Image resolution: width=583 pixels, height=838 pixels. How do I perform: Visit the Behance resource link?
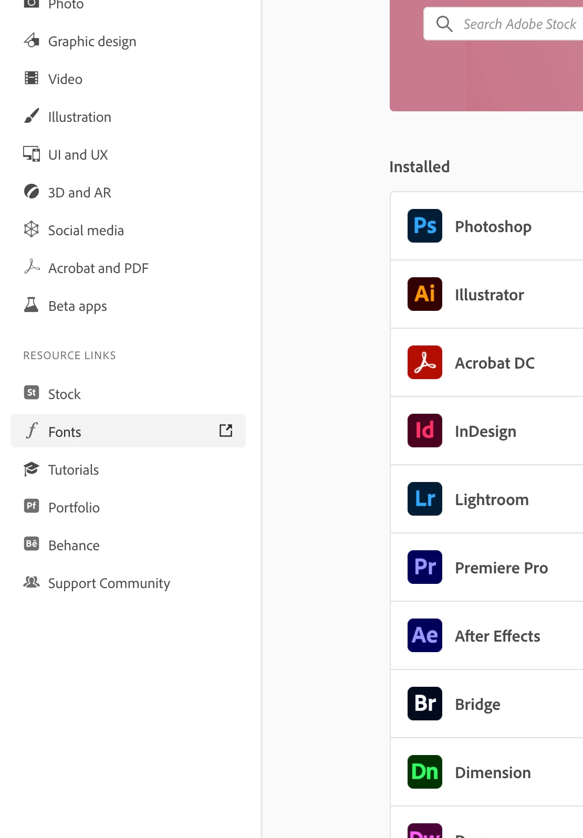(128, 545)
